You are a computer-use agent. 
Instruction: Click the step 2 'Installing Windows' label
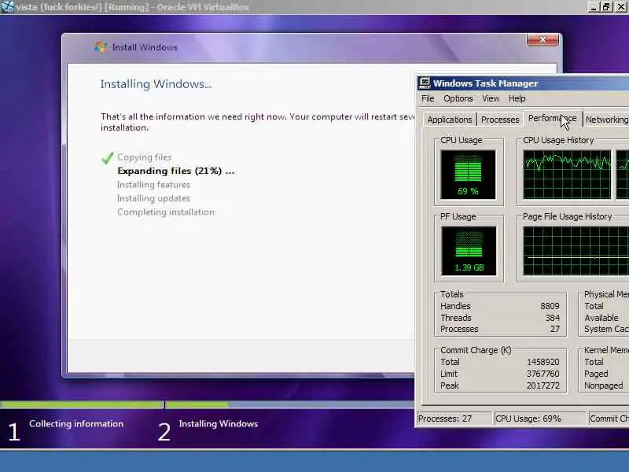point(219,424)
